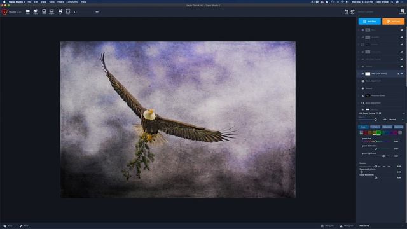
Task: Select the yellow color swatch
Action: tap(374, 133)
